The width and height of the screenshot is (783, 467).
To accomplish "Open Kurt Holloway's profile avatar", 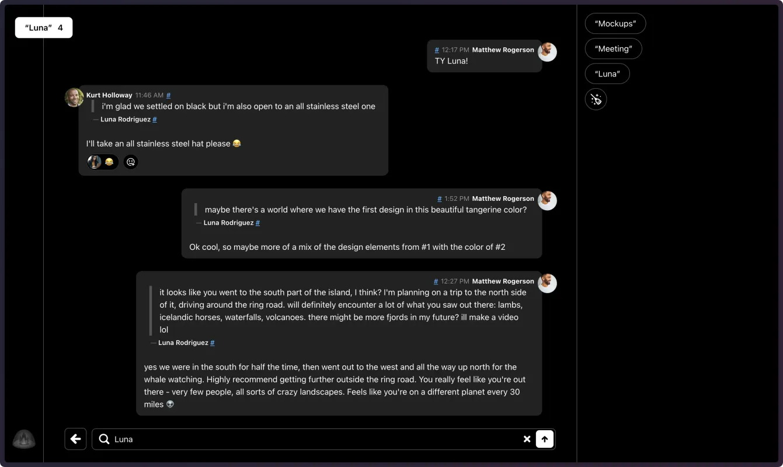I will coord(74,97).
